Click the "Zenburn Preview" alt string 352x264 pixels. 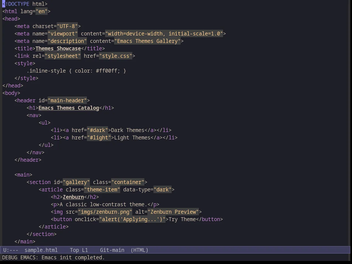pyautogui.click(x=173, y=212)
